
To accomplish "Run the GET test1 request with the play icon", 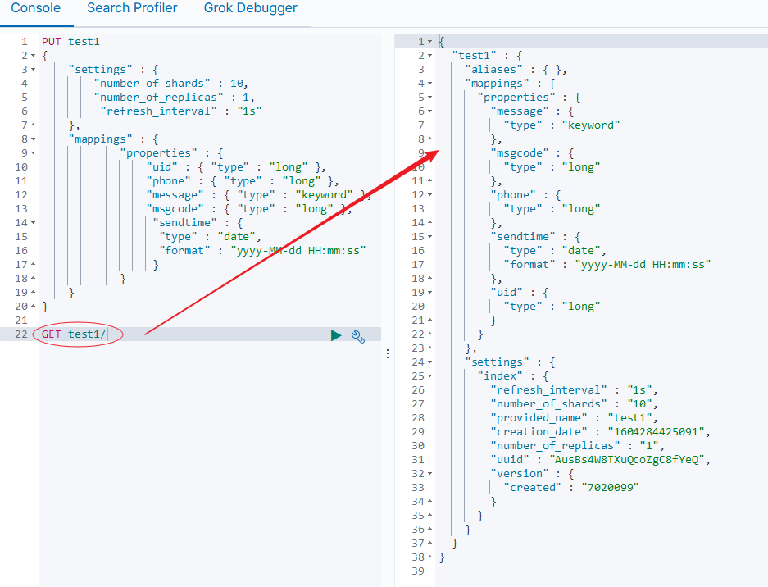I will [336, 335].
